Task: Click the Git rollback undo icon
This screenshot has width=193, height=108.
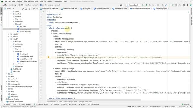Action: pos(180,5)
